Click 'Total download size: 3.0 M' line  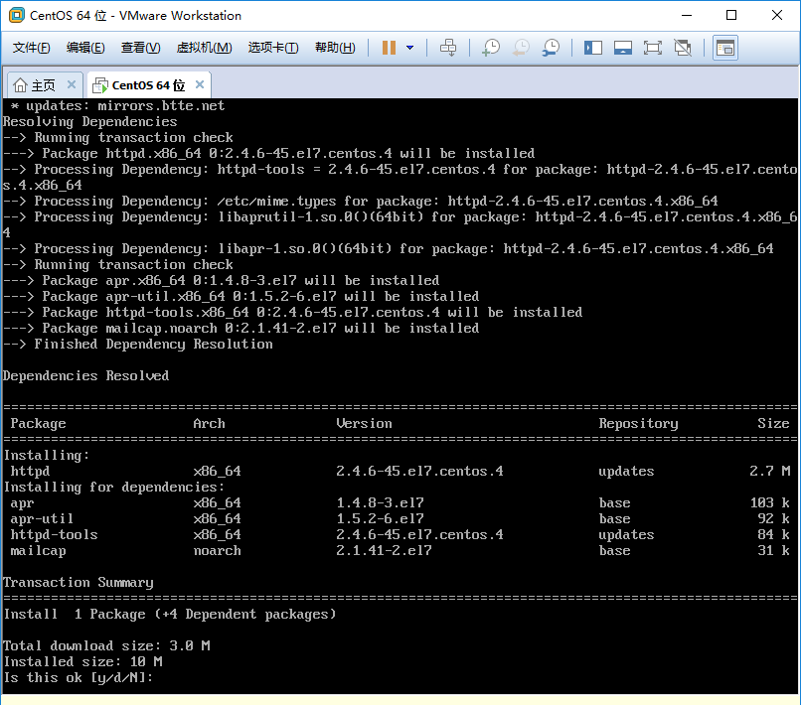coord(106,646)
